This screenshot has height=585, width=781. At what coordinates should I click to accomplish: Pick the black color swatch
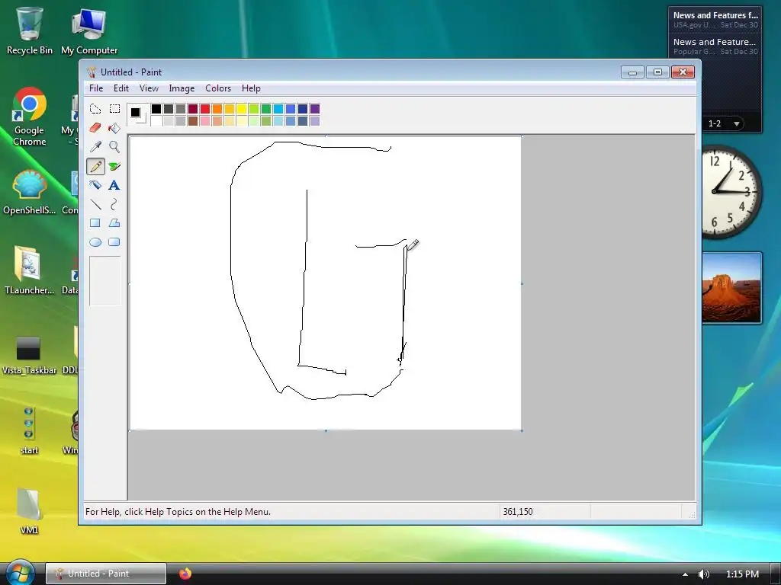pyautogui.click(x=156, y=109)
